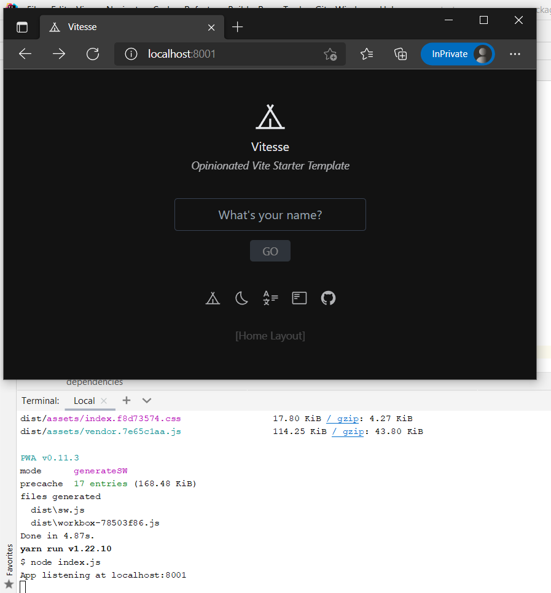
Task: Expand the terminal dropdown chevron
Action: click(146, 400)
